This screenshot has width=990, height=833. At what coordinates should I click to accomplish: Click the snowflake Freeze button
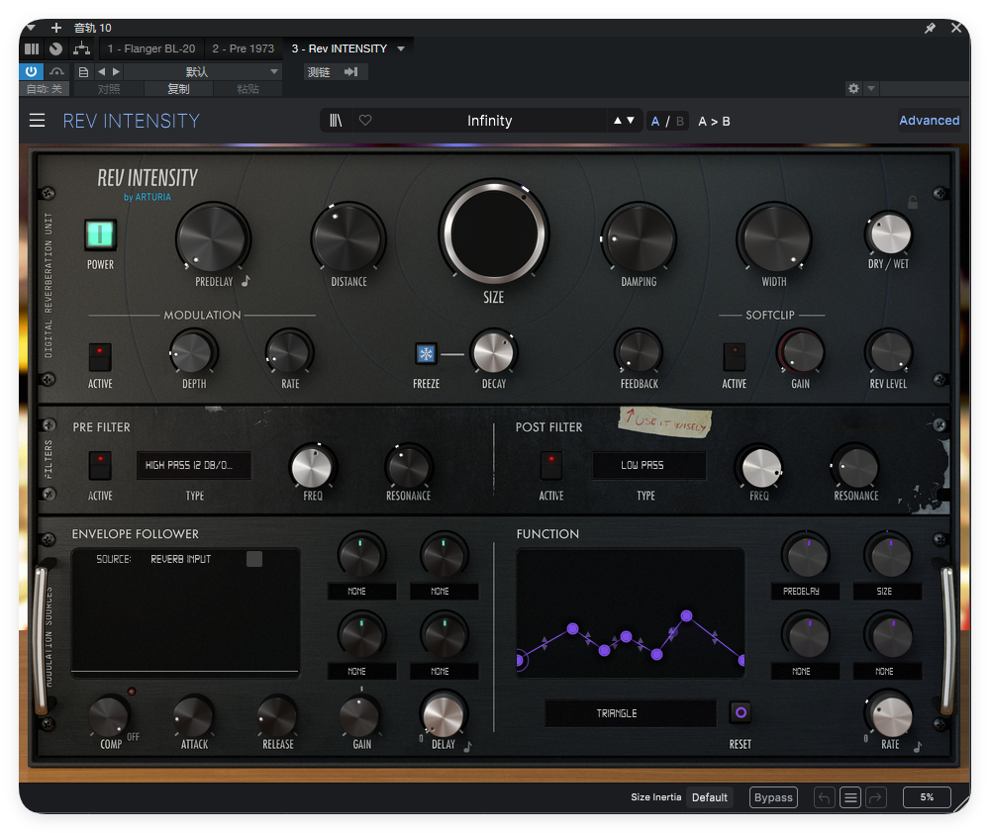[426, 354]
